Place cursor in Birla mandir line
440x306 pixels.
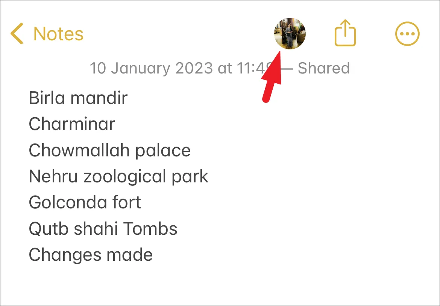click(78, 98)
